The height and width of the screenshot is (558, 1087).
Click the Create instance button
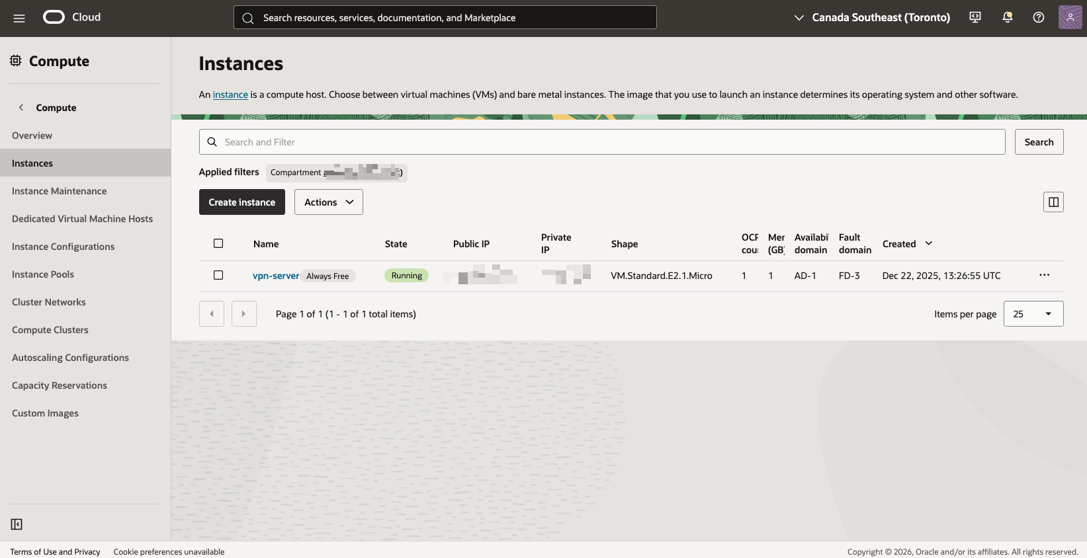[242, 202]
